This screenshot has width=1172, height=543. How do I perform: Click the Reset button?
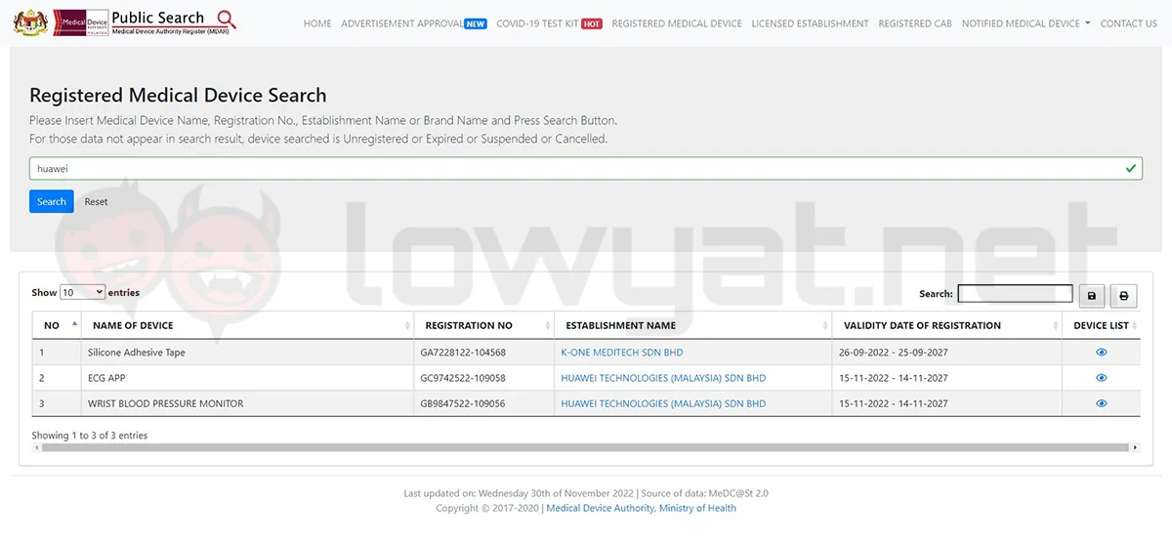coord(96,201)
